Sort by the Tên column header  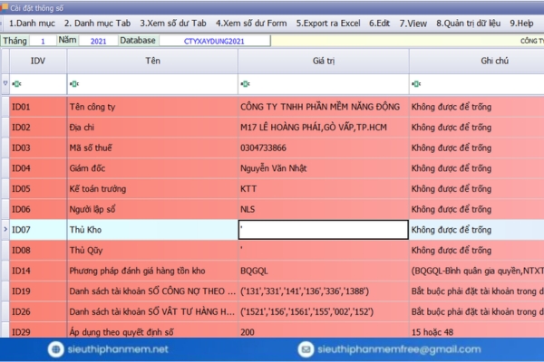152,61
